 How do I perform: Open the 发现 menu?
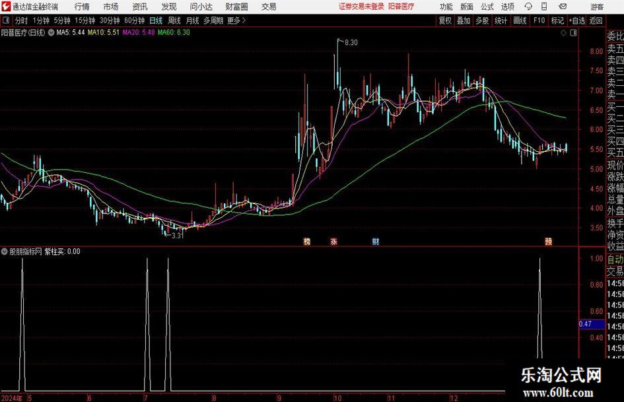[x=169, y=7]
